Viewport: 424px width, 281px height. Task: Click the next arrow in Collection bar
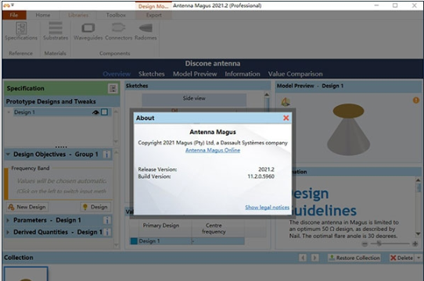tap(314, 258)
